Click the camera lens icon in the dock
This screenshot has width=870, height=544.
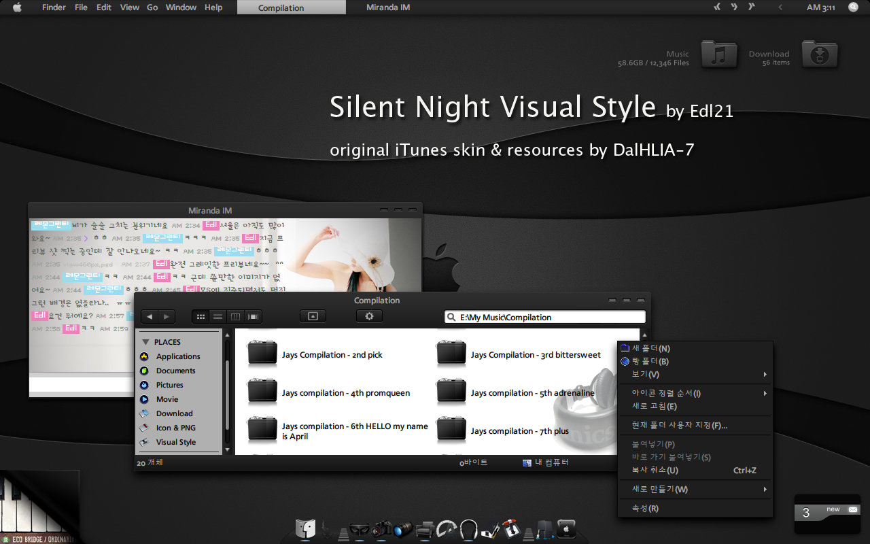pos(402,528)
